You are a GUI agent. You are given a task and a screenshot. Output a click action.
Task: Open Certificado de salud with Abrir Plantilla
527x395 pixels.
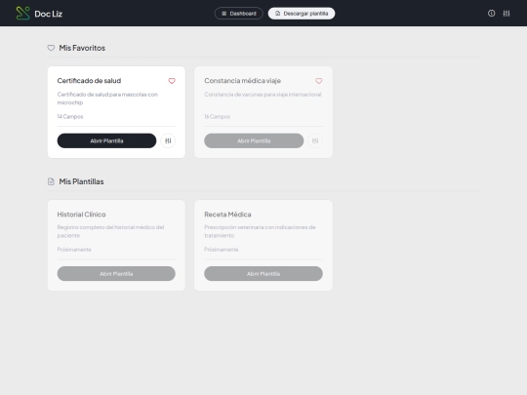(106, 140)
